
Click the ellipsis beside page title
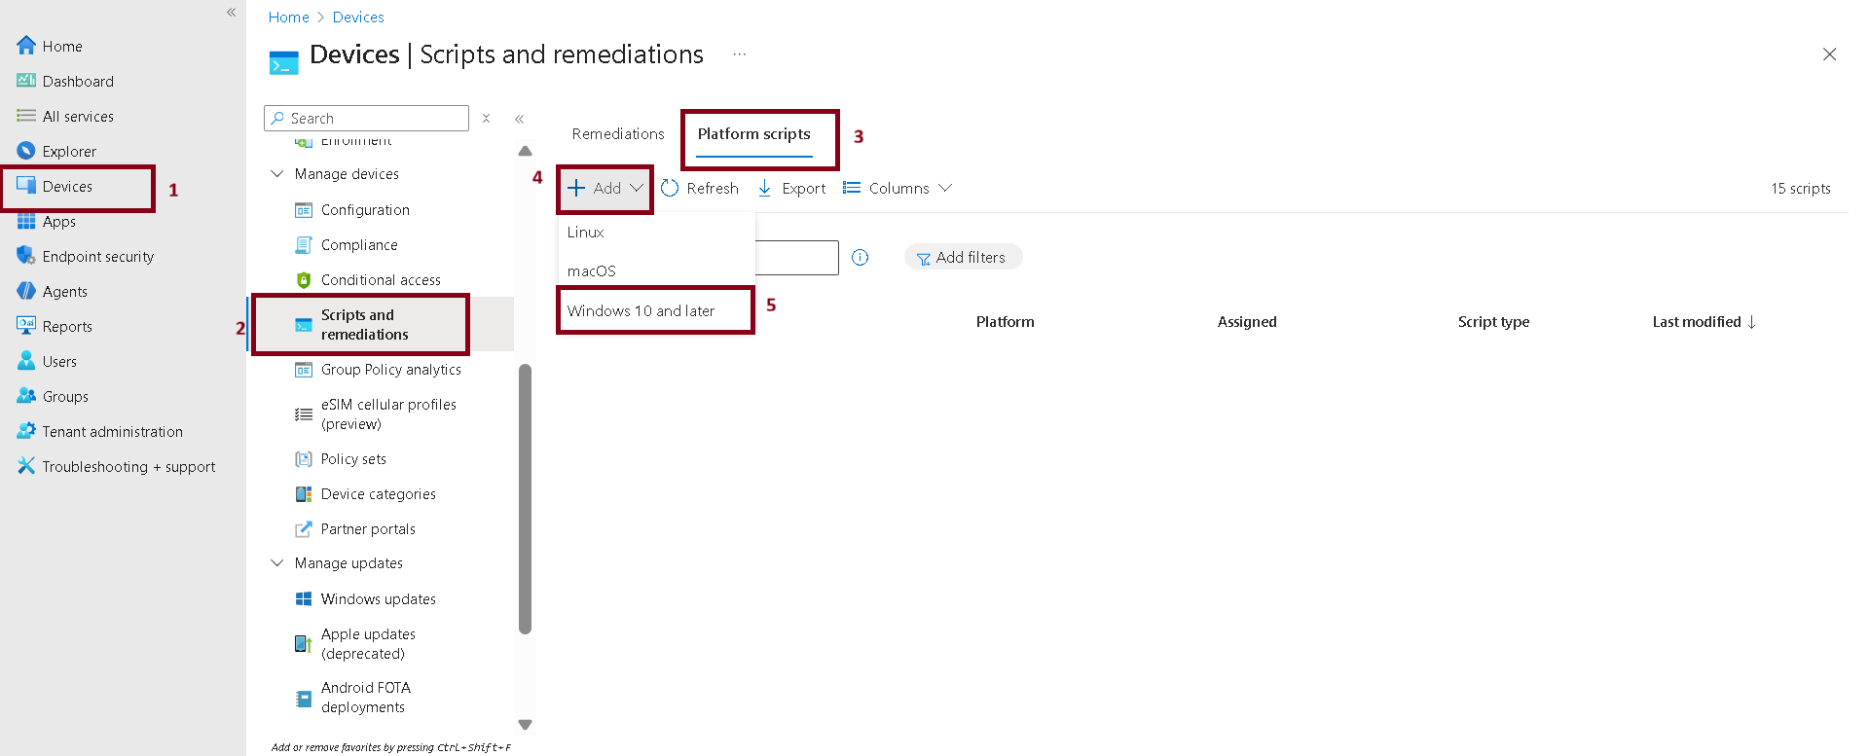[740, 54]
